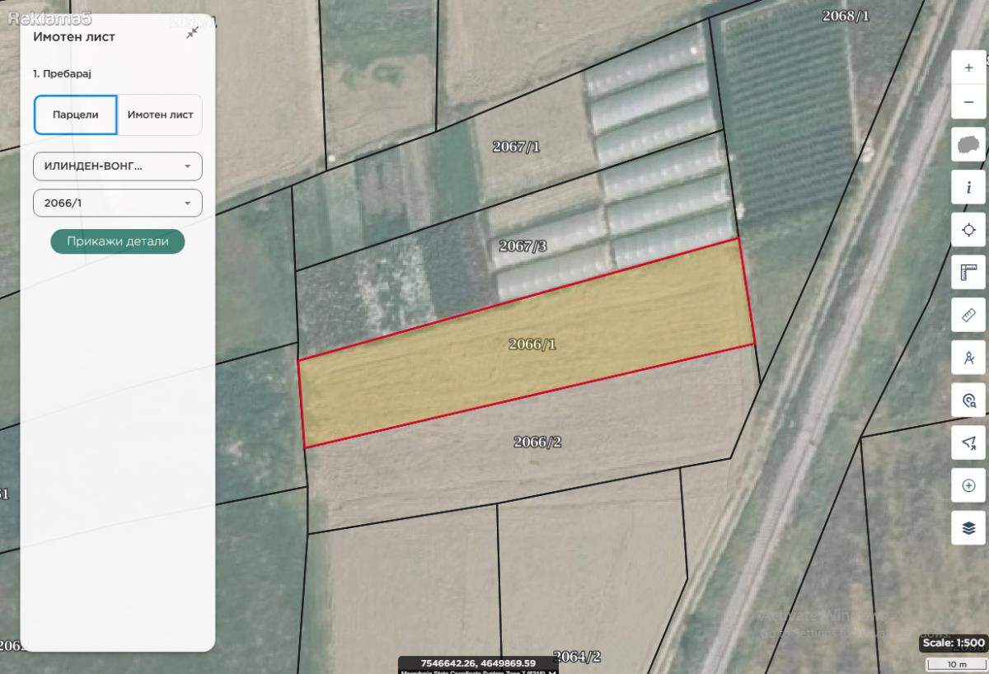Activate the share location arrow tool
This screenshot has height=674, width=989.
tap(968, 442)
